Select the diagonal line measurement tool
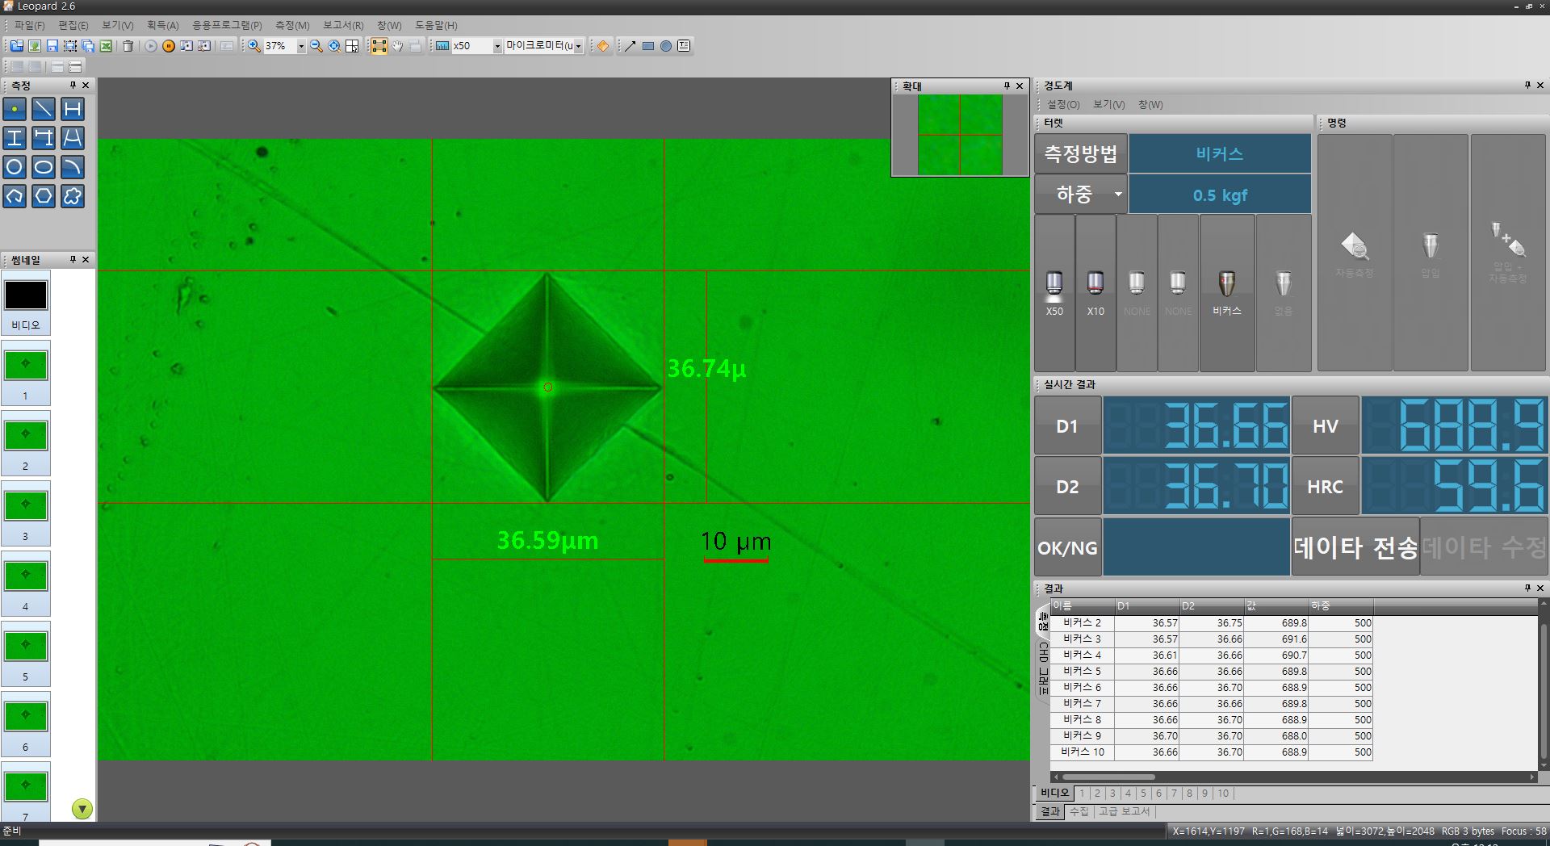This screenshot has width=1550, height=846. (44, 109)
